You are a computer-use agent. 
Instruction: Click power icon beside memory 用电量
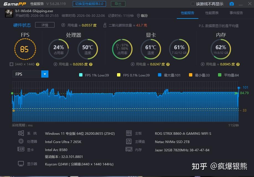(x=203, y=64)
